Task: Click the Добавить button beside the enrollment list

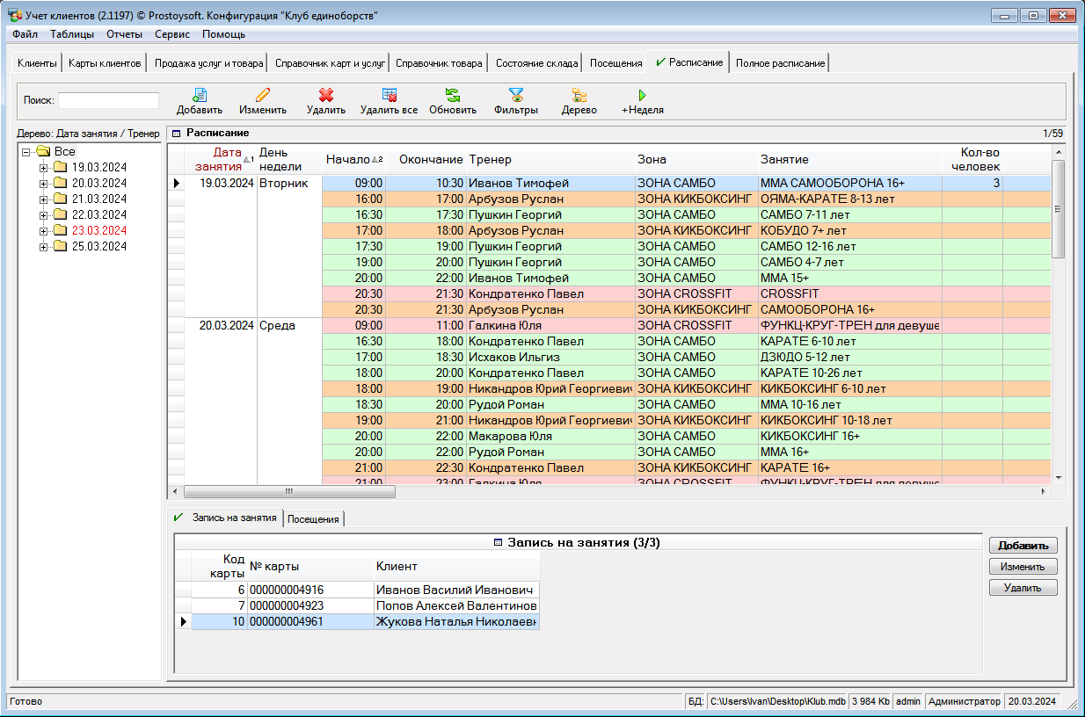Action: (1023, 546)
